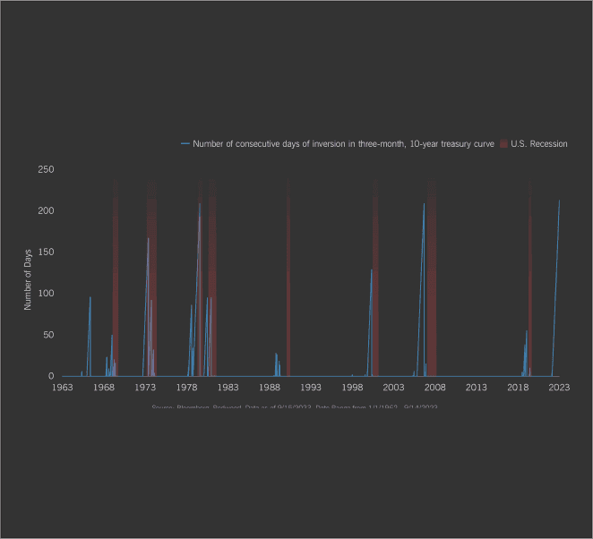Viewport: 593px width, 539px height.
Task: Select the 150 y-axis label
Action: tap(46, 252)
